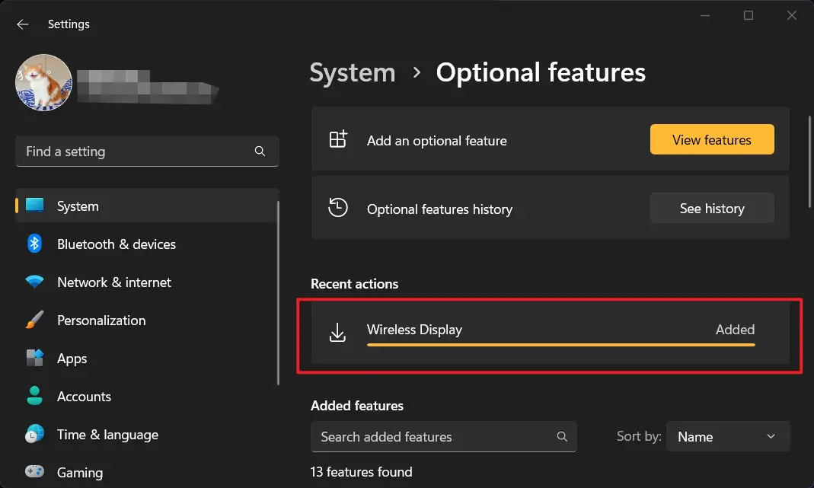
Task: Click the See history button
Action: [711, 208]
